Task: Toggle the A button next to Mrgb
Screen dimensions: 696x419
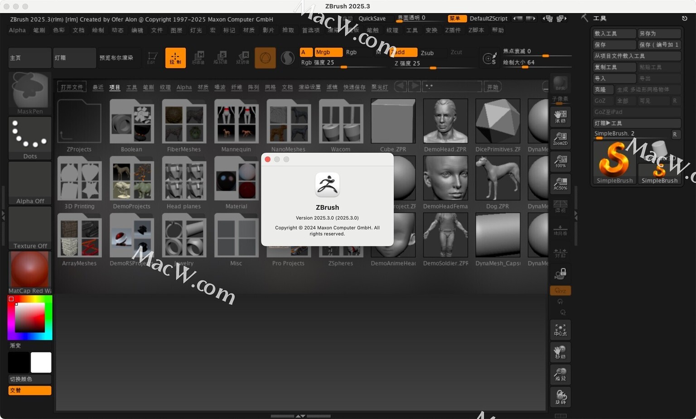Action: click(306, 52)
